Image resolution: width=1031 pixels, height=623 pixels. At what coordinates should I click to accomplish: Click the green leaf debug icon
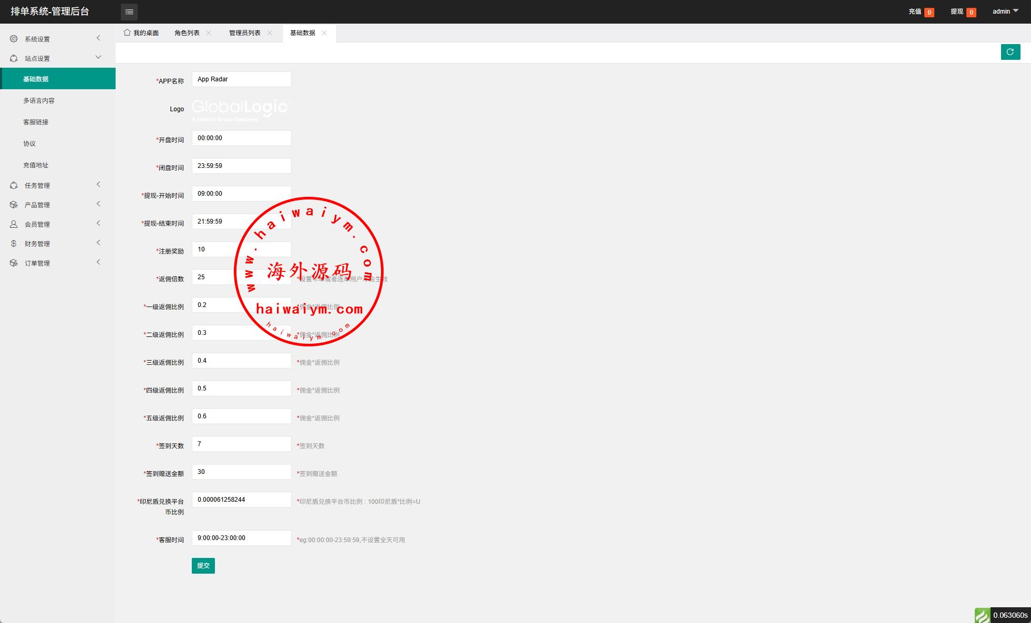click(x=982, y=615)
